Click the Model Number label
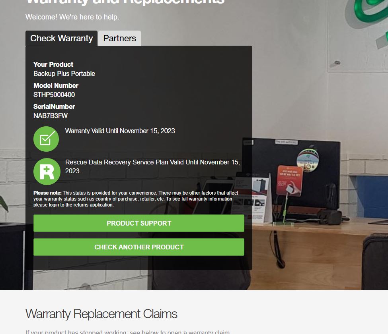This screenshot has width=388, height=334. 56,85
